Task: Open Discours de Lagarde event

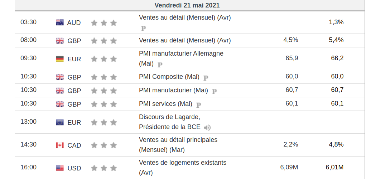Action: [x=169, y=117]
